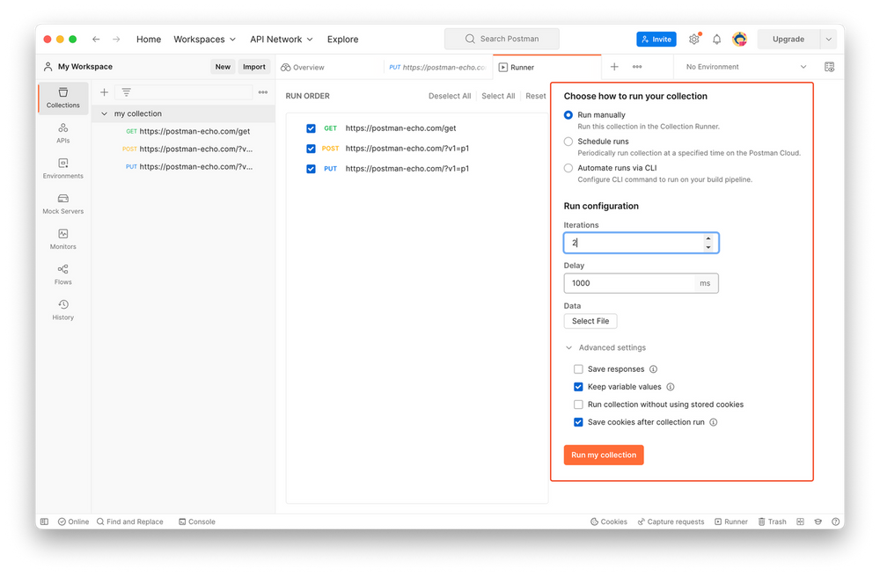Expand the Workspaces dropdown menu
The image size is (880, 576).
pyautogui.click(x=204, y=40)
